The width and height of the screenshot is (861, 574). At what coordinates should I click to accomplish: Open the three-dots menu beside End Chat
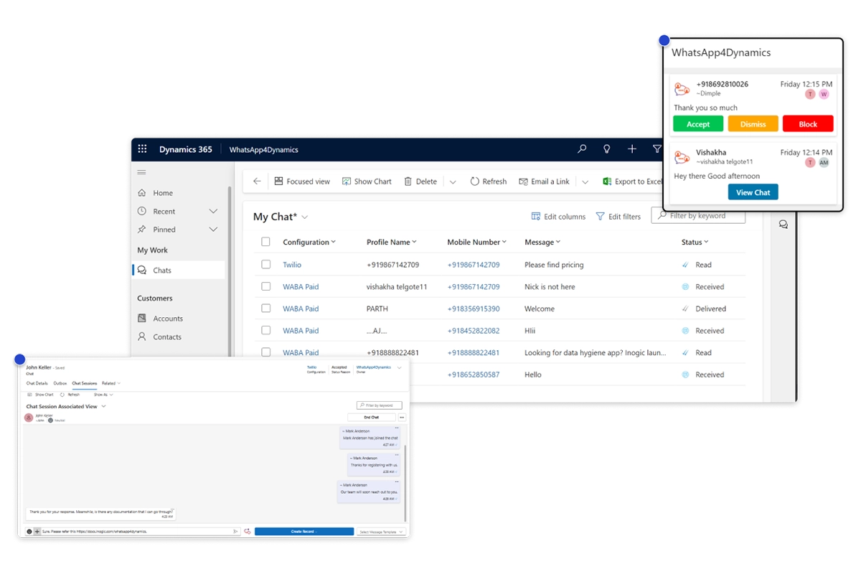[x=402, y=417]
